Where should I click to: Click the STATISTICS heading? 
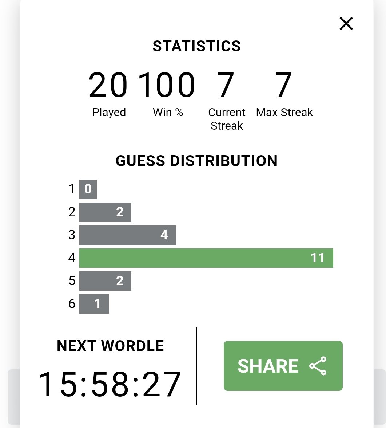coord(196,46)
